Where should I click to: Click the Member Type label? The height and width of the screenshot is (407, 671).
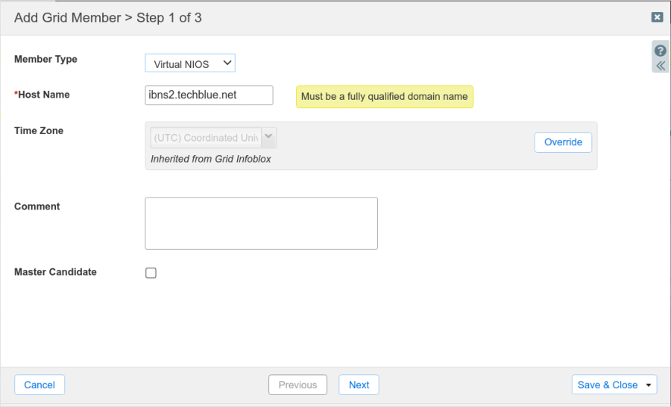tap(45, 59)
